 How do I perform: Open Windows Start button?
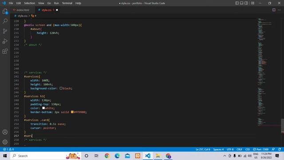click(5, 156)
